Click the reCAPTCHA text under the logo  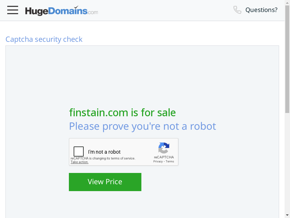(163, 157)
